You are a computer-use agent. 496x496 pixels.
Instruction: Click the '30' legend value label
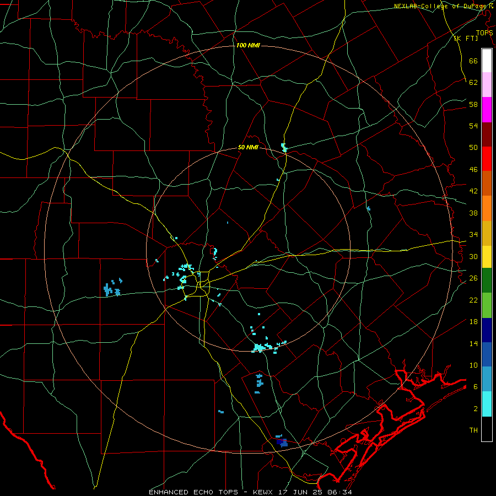473,256
